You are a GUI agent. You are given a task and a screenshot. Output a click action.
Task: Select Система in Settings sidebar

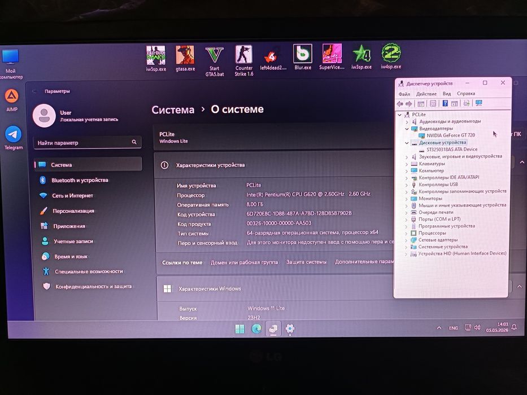(88, 165)
